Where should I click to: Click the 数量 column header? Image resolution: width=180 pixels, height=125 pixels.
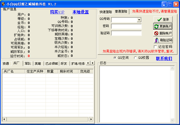[52, 71]
